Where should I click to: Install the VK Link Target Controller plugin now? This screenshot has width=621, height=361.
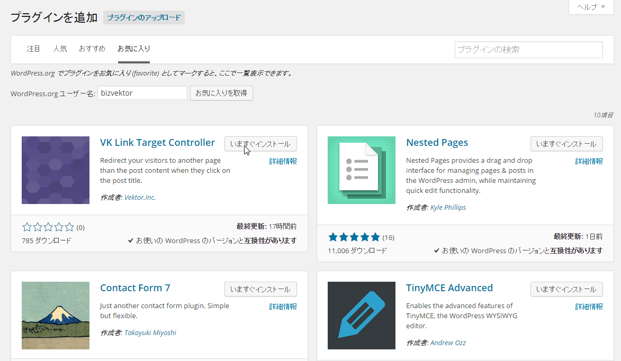click(260, 144)
